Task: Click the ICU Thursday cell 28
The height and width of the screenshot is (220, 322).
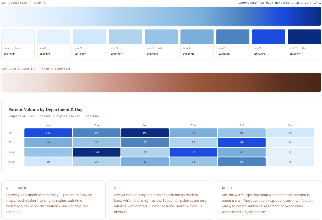Action: (x=193, y=142)
